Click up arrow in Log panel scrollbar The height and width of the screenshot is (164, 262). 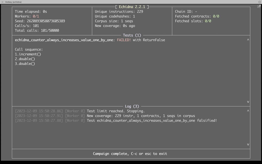pyautogui.click(x=248, y=111)
